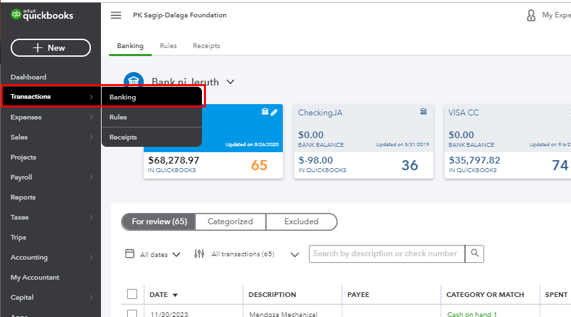Click the filter sliders icon
The width and height of the screenshot is (571, 317).
tap(199, 254)
